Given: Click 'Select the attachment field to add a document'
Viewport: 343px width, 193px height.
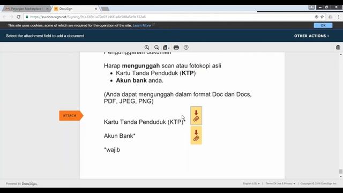Looking at the screenshot, I should 45,36.
